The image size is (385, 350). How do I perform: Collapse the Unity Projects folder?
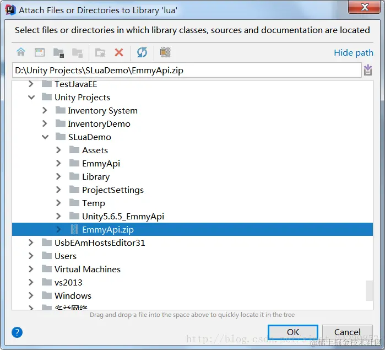(31, 98)
